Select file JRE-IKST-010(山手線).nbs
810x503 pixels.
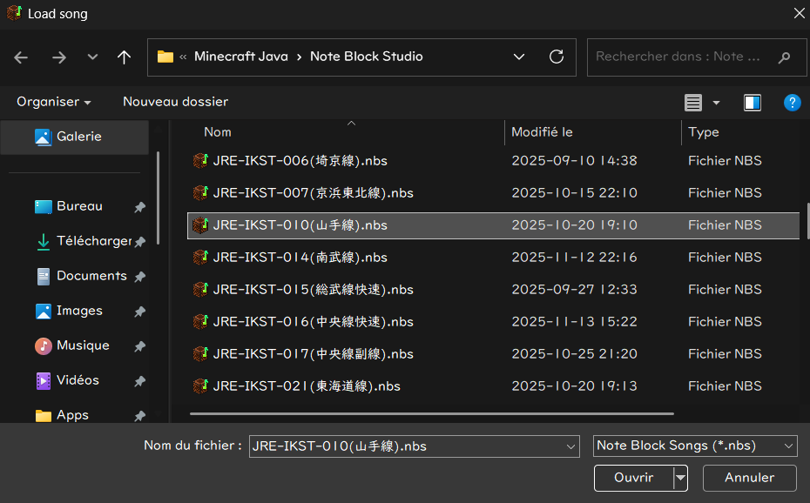click(493, 225)
